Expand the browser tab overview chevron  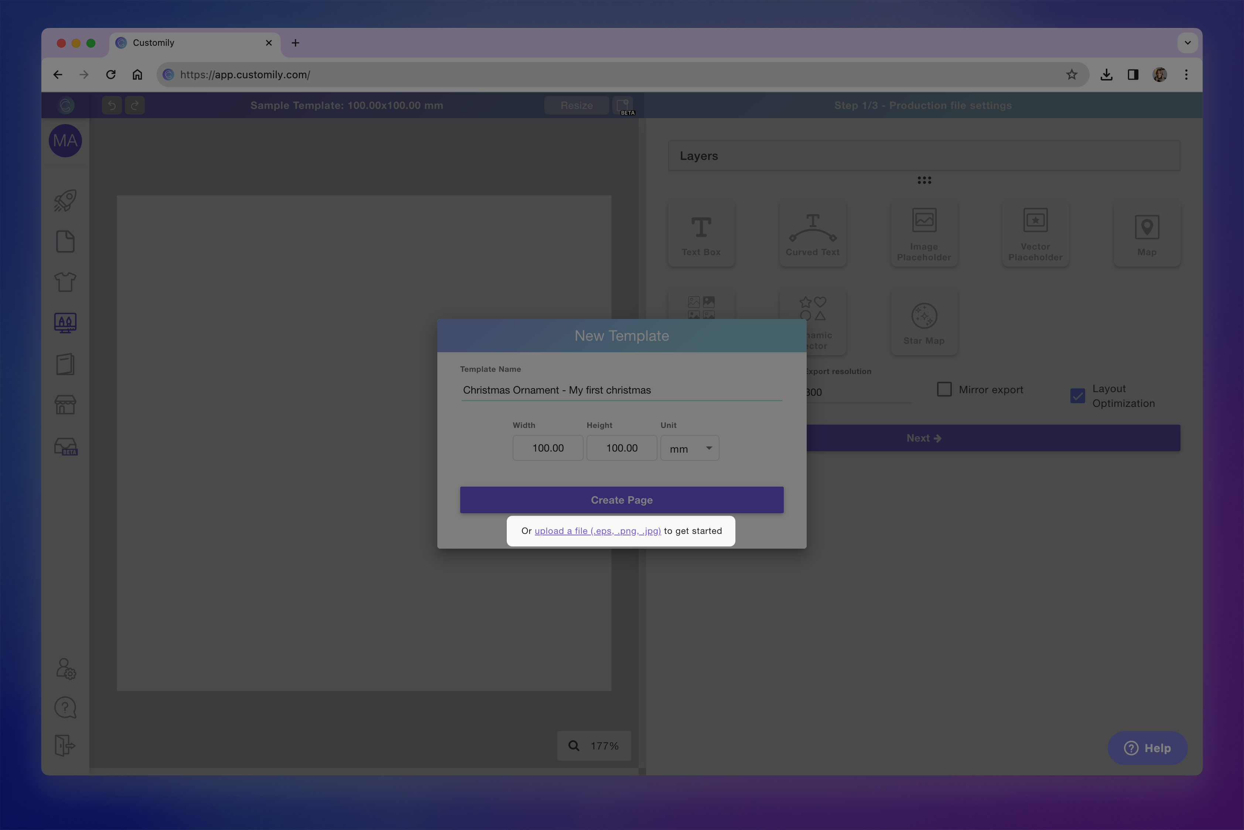coord(1187,43)
